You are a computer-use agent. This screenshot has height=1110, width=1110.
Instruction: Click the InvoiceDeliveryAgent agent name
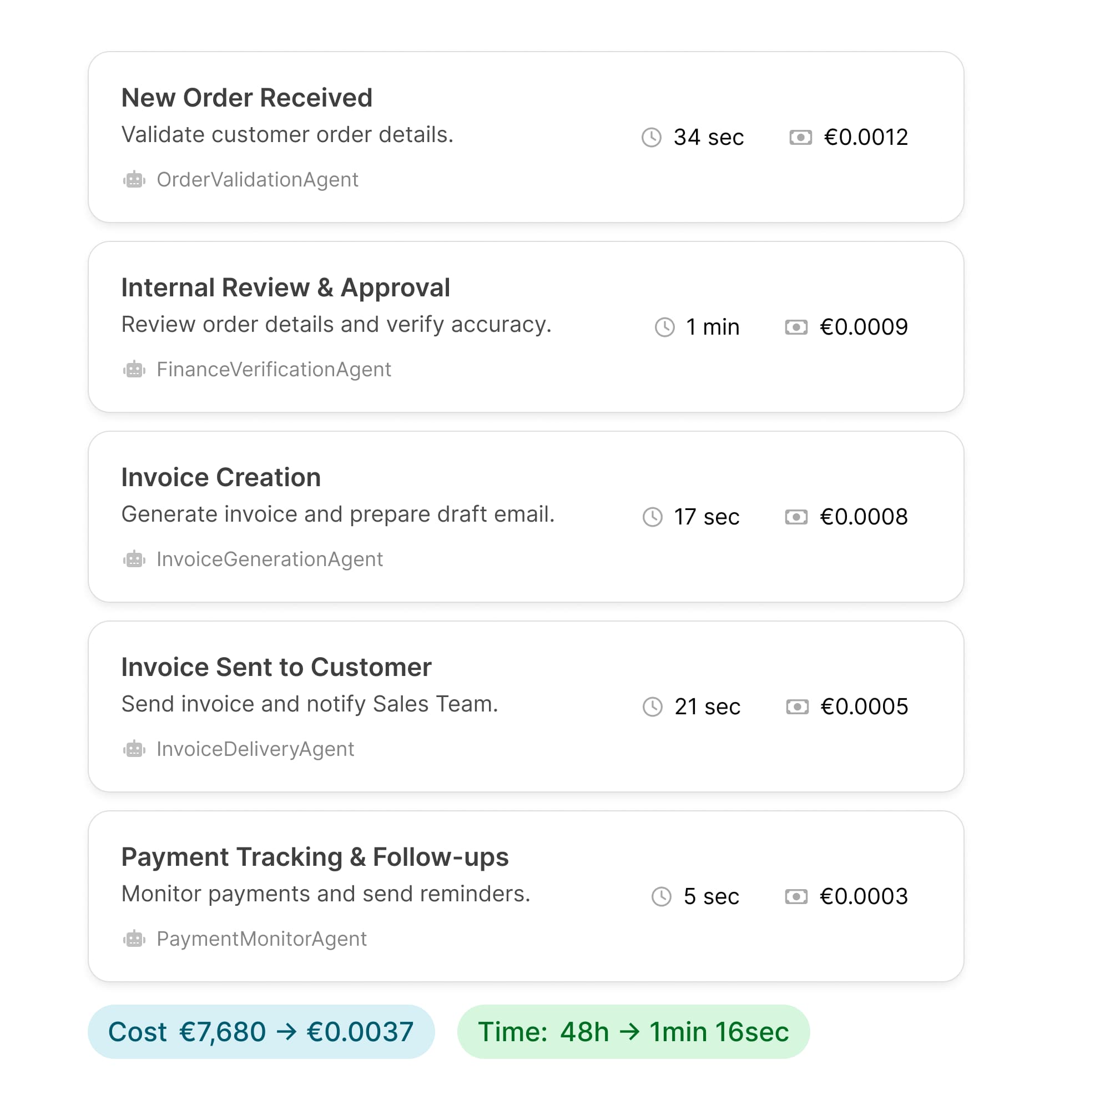pyautogui.click(x=255, y=749)
